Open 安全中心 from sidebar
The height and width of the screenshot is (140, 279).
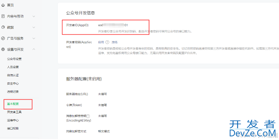point(13,83)
